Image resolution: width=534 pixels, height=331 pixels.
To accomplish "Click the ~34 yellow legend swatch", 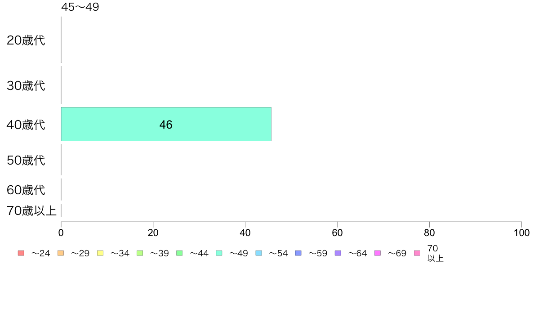I will (x=100, y=253).
